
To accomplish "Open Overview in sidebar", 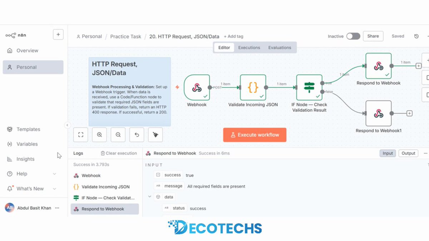I will pos(27,51).
